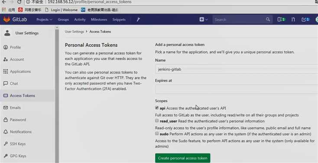
Task: Expand the Projects dropdown menu
Action: click(44, 20)
